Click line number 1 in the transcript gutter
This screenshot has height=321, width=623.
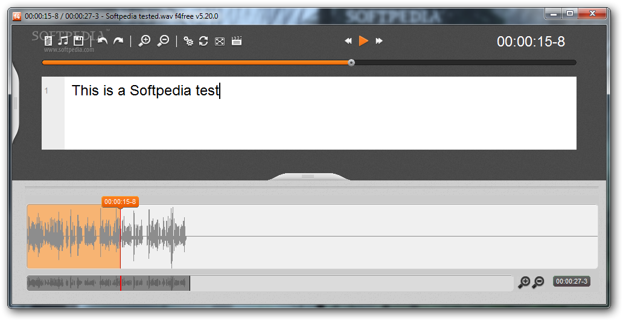pyautogui.click(x=46, y=91)
